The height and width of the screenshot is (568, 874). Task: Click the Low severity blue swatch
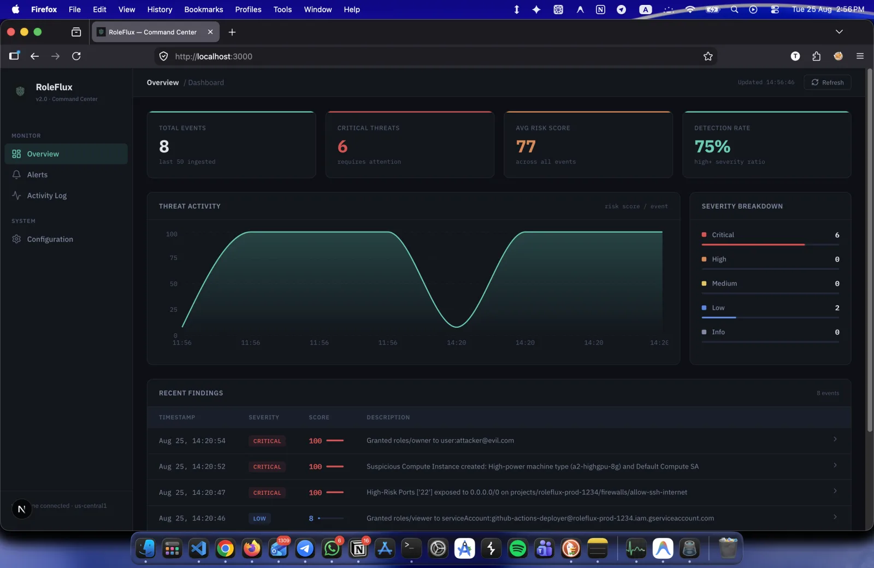click(704, 308)
